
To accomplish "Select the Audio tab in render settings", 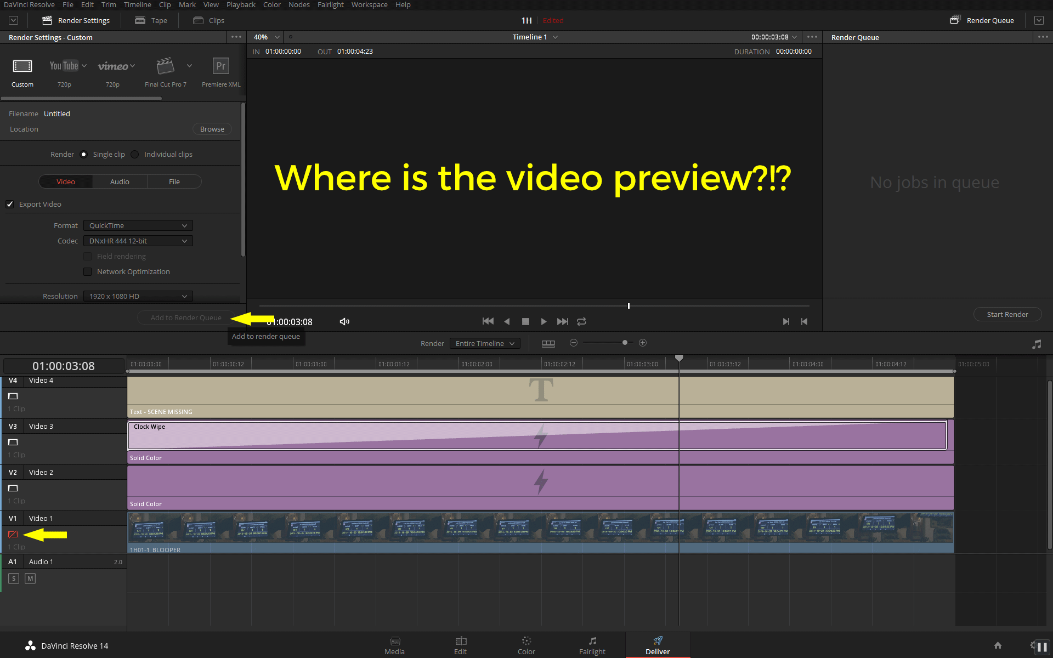I will pyautogui.click(x=119, y=181).
